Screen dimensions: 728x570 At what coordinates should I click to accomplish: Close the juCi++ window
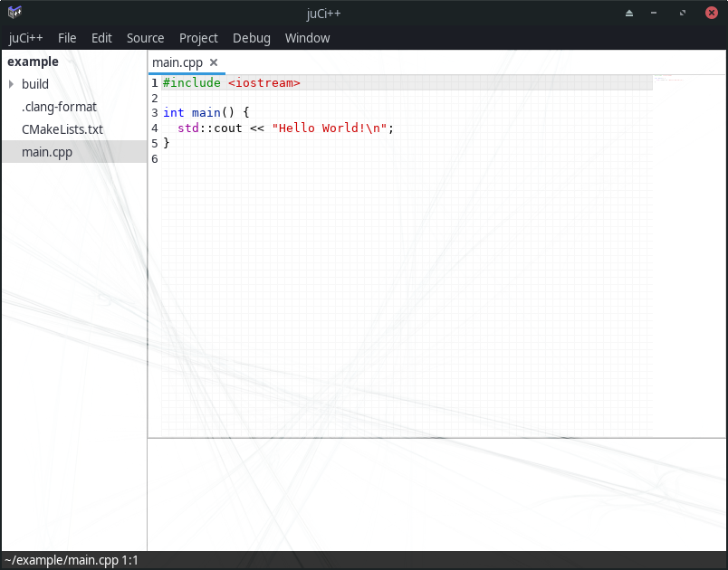point(711,13)
